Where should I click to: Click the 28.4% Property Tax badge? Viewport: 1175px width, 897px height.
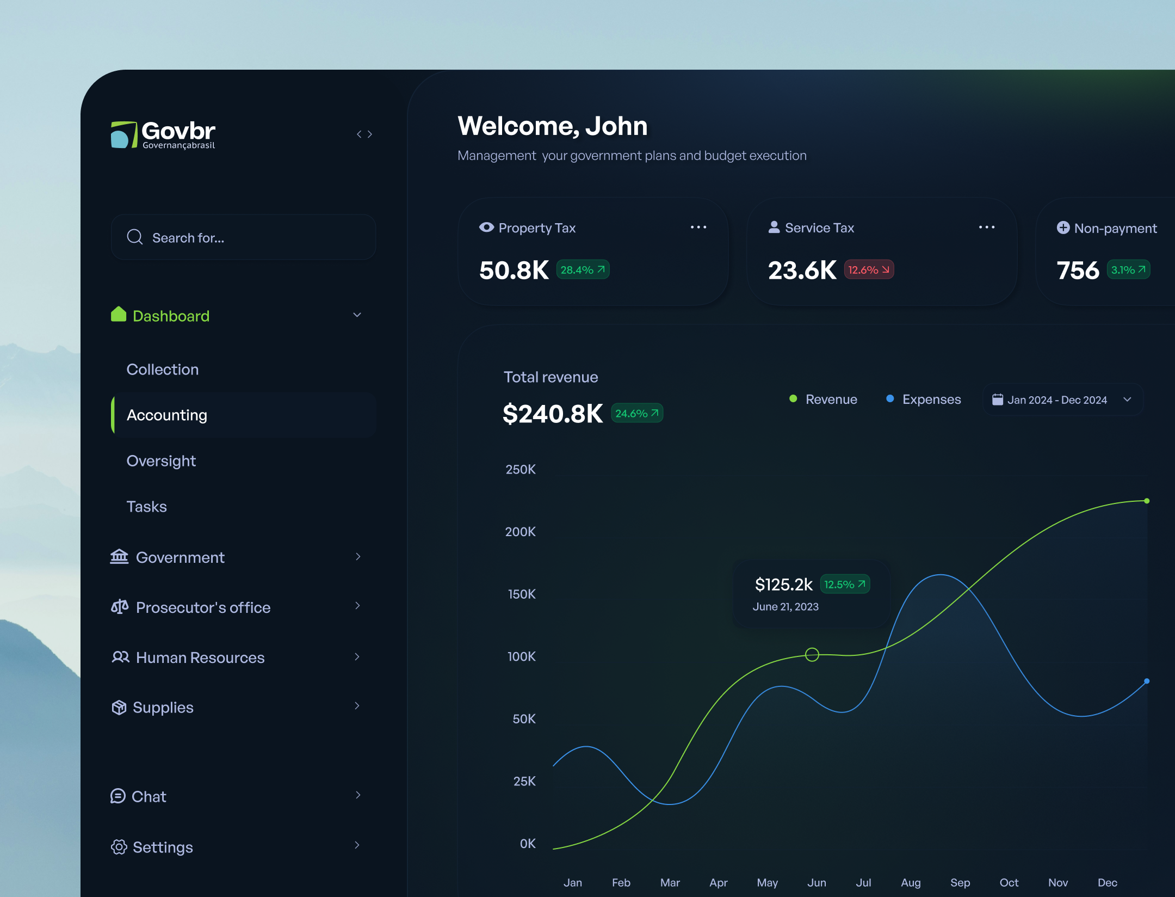coord(583,269)
